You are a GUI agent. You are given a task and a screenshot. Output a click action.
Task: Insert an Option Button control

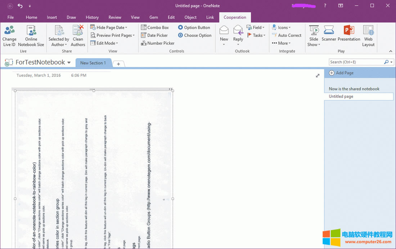194,27
